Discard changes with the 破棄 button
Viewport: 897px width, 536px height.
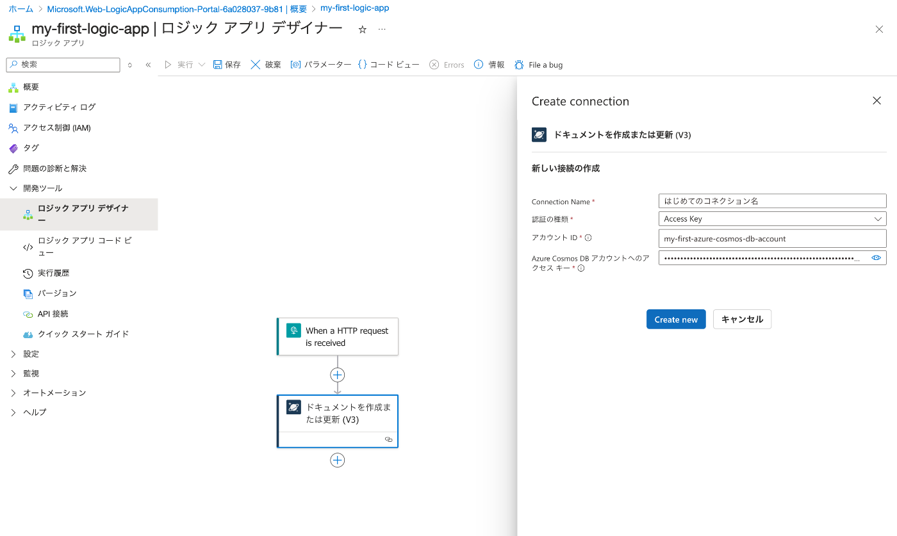(x=266, y=65)
